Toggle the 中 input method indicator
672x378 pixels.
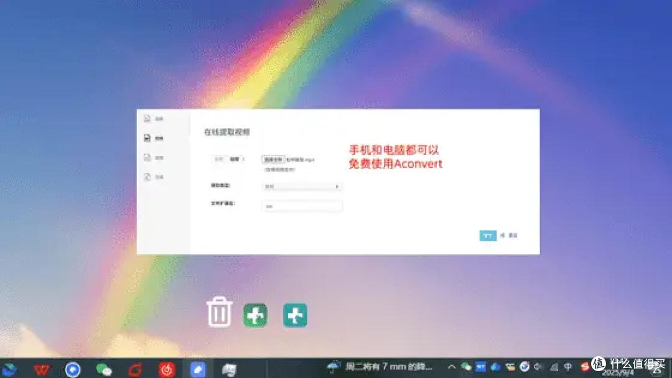(x=568, y=367)
